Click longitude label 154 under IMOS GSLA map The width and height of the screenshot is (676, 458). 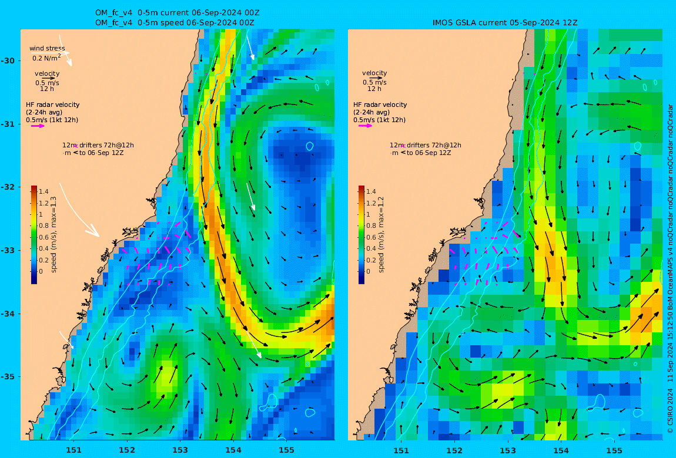coord(561,450)
